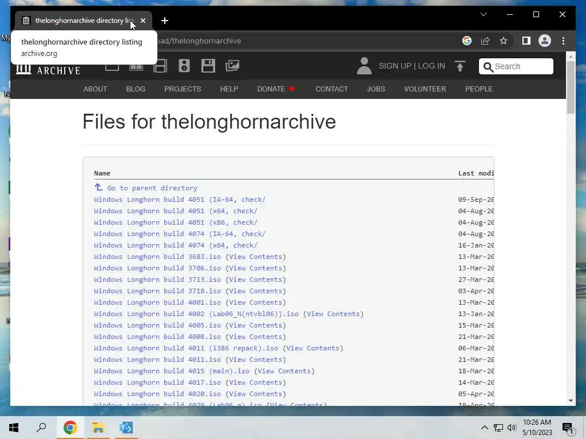The image size is (586, 439).
Task: Open build 4002 (Lab06_N(ntvbl06)).iso link
Action: pyautogui.click(x=196, y=314)
